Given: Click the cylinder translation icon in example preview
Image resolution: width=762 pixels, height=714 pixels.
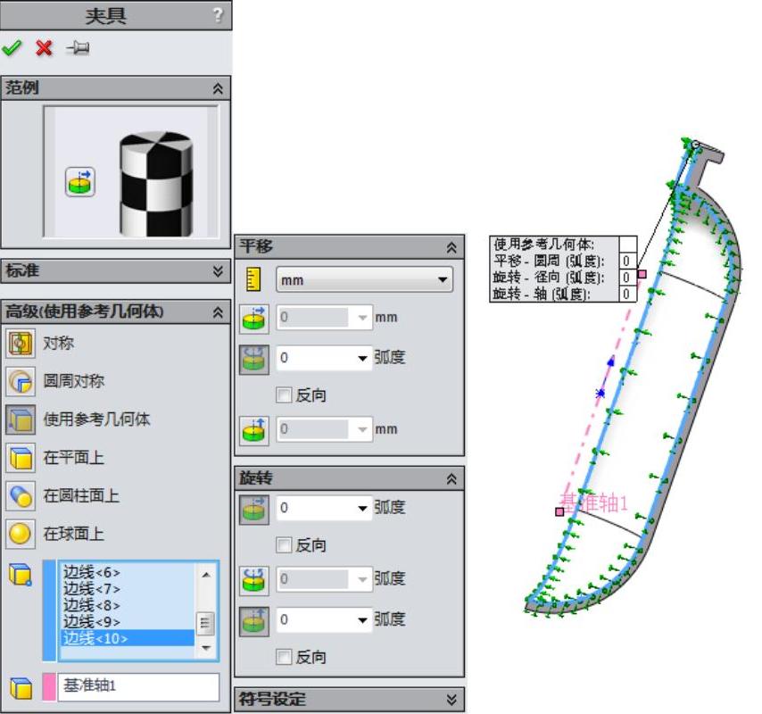Looking at the screenshot, I should (80, 182).
